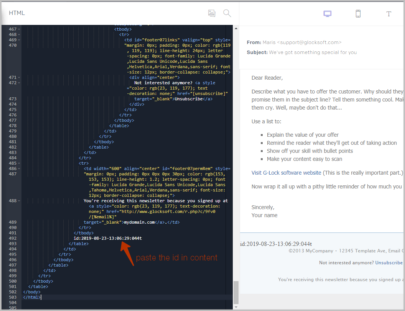
Task: Open the text-only preview
Action: [389, 13]
